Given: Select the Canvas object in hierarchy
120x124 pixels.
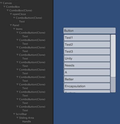Looking at the screenshot, I should [x=7, y=3].
